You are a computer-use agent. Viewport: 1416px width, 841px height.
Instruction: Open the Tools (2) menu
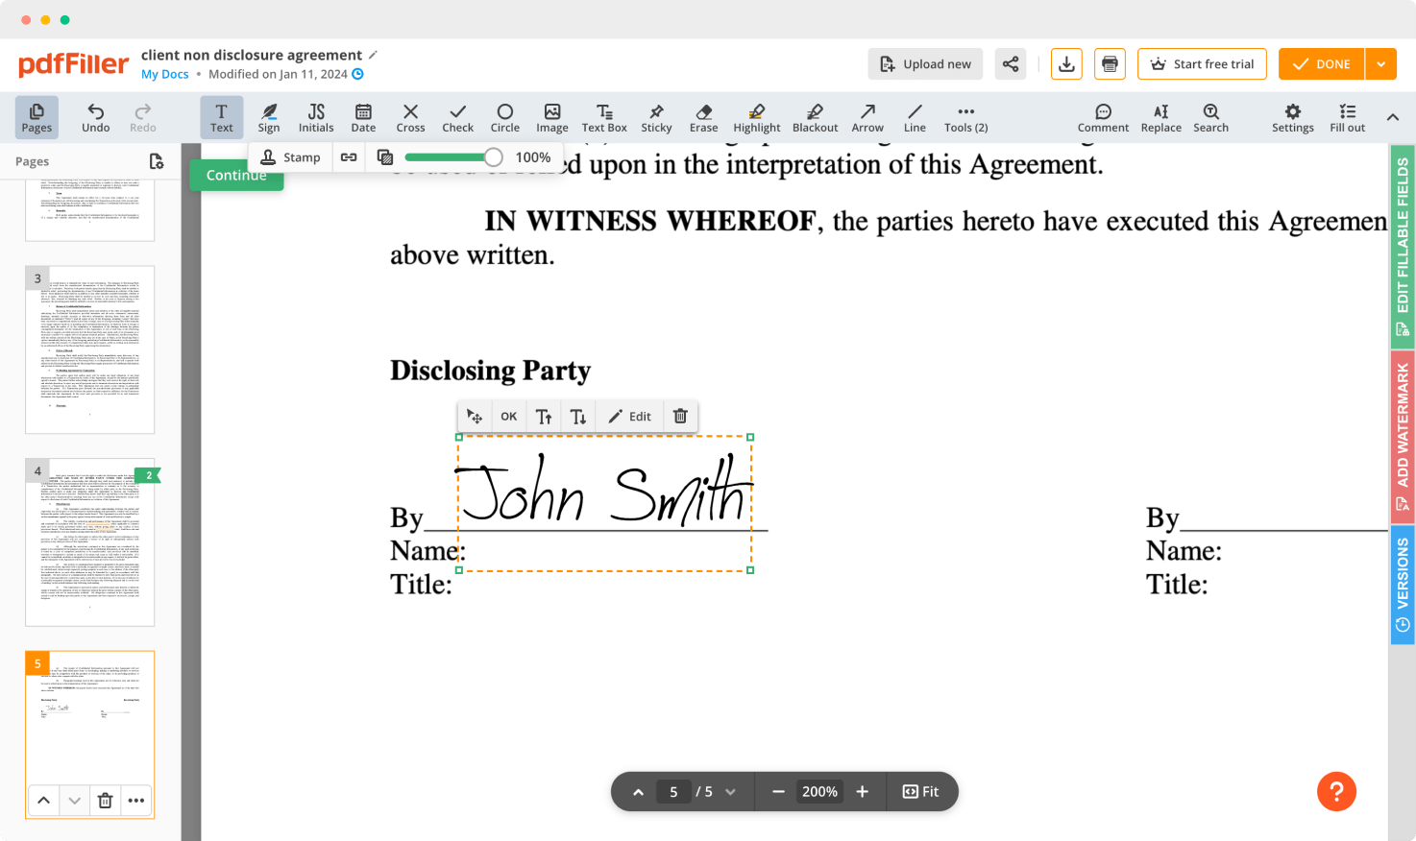tap(965, 117)
